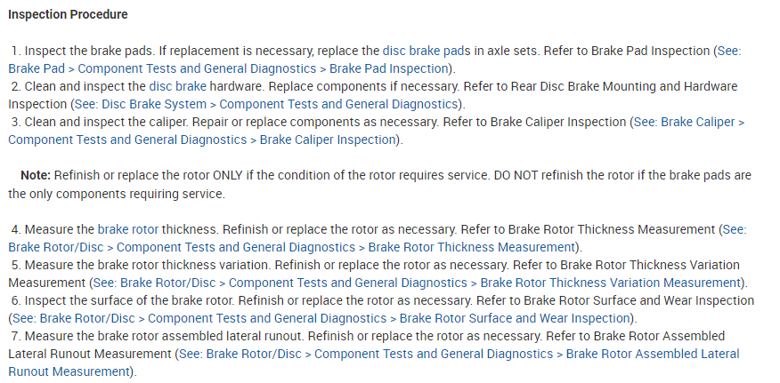Image resolution: width=780 pixels, height=383 pixels.
Task: Click the 'Inspection Procedure' heading
Action: click(69, 15)
